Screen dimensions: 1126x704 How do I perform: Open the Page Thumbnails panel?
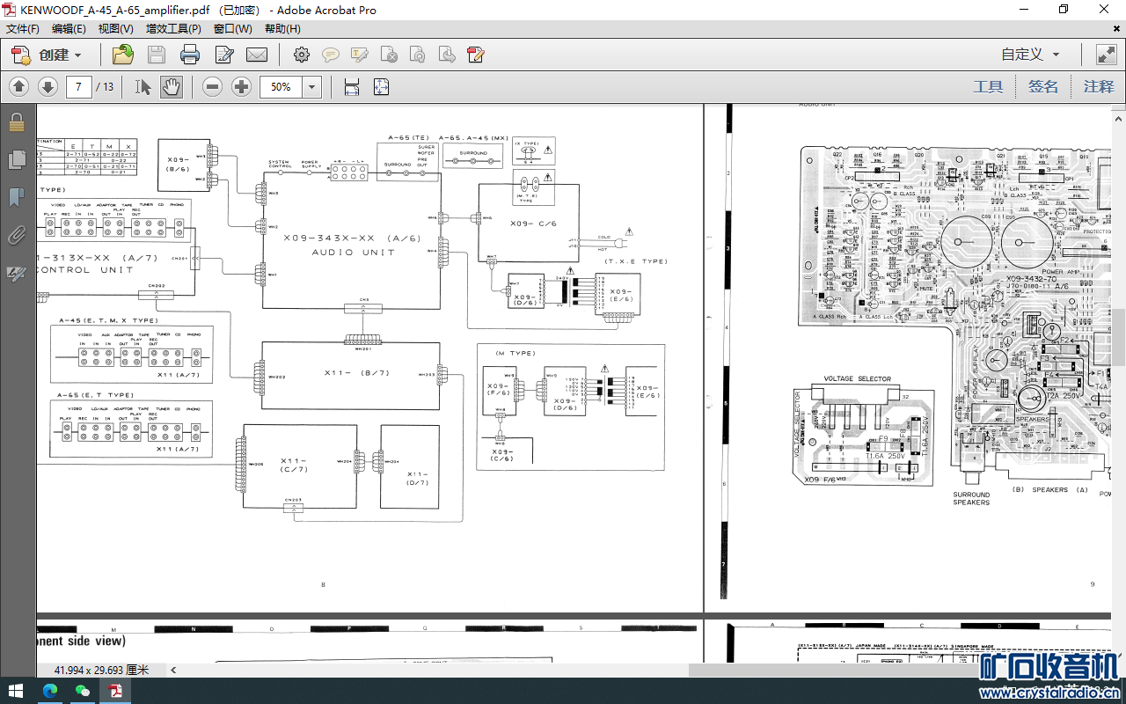16,159
